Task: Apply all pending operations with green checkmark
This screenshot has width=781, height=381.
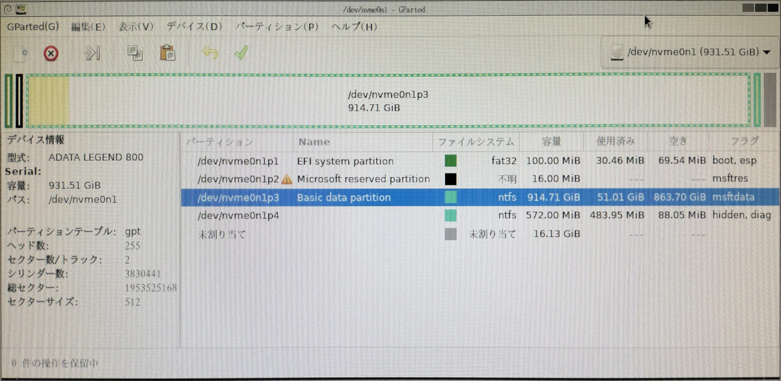Action: (x=241, y=53)
